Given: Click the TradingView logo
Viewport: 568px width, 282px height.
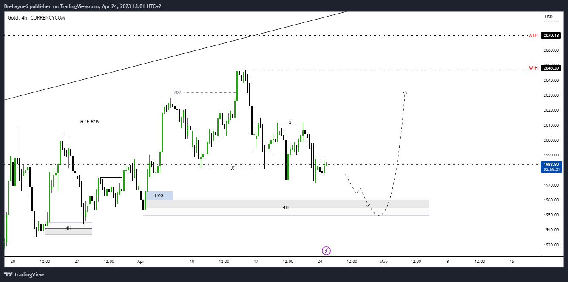Looking at the screenshot, I should [x=24, y=275].
